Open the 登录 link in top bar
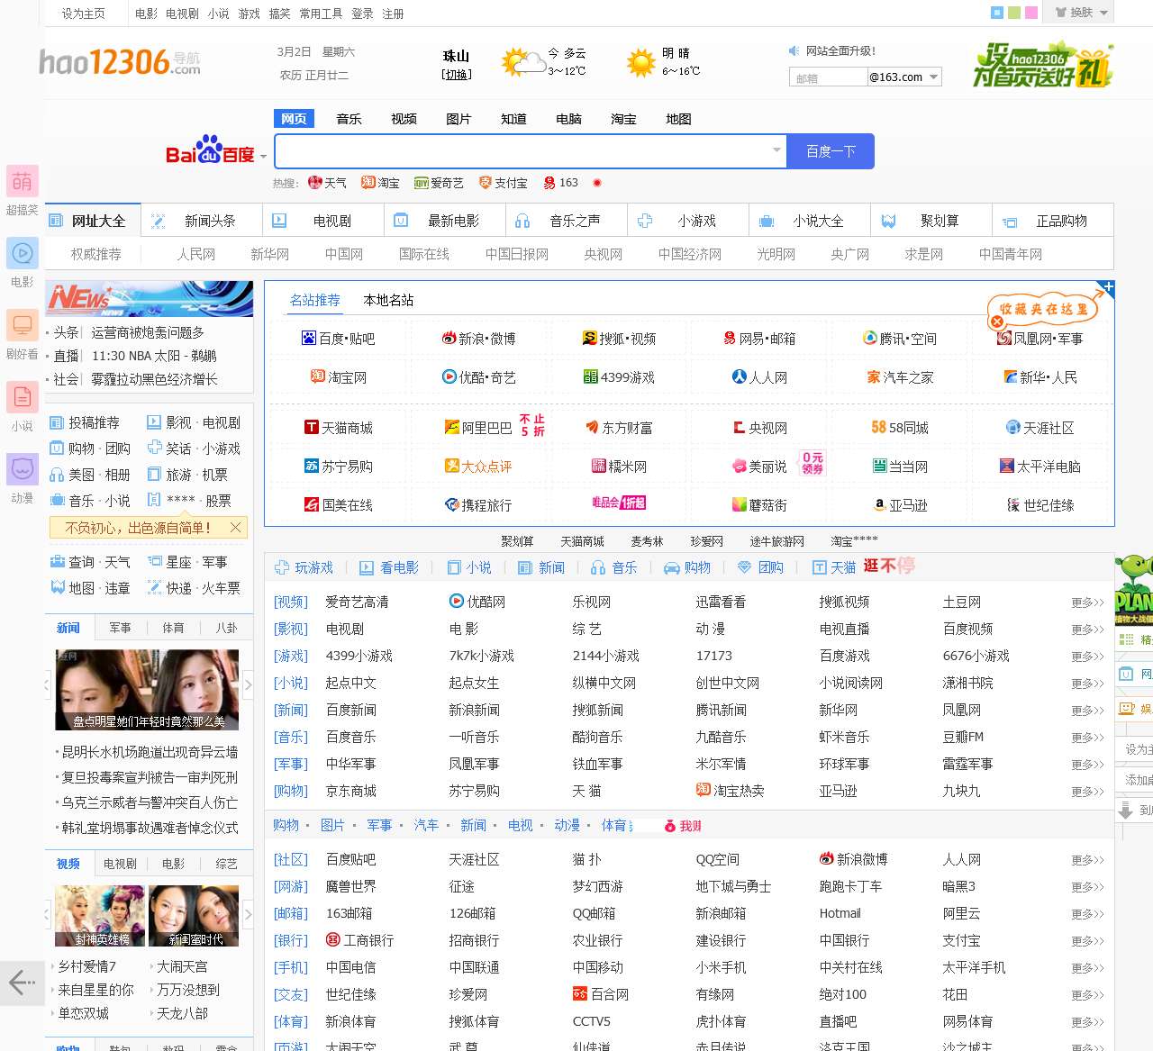The image size is (1153, 1051). point(362,14)
